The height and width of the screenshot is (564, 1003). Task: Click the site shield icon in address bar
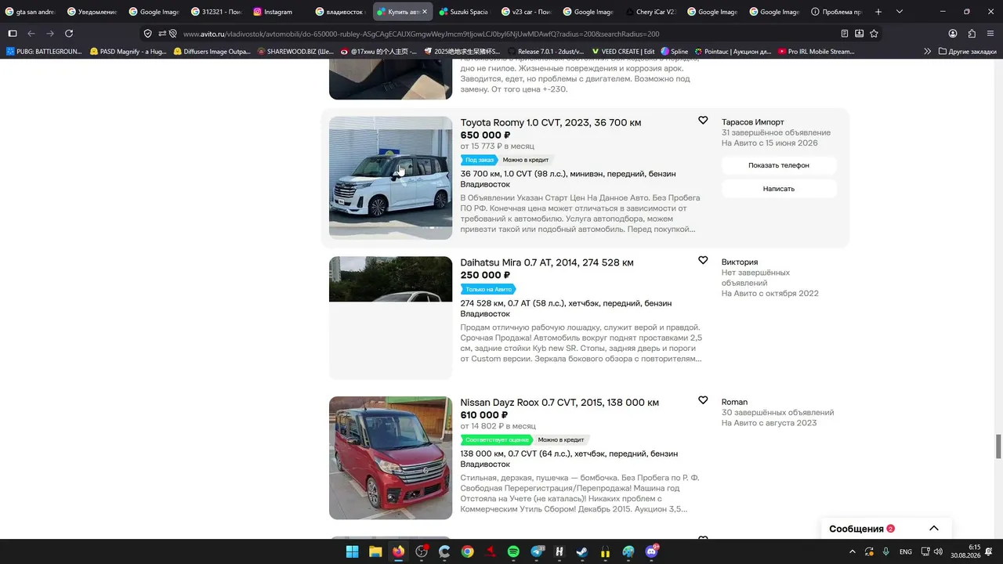tap(148, 34)
